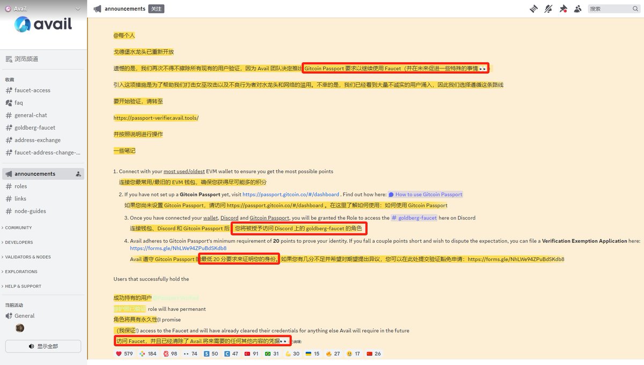The height and width of the screenshot is (365, 644).
Task: Open the Threads icon in channel header
Action: point(534,9)
